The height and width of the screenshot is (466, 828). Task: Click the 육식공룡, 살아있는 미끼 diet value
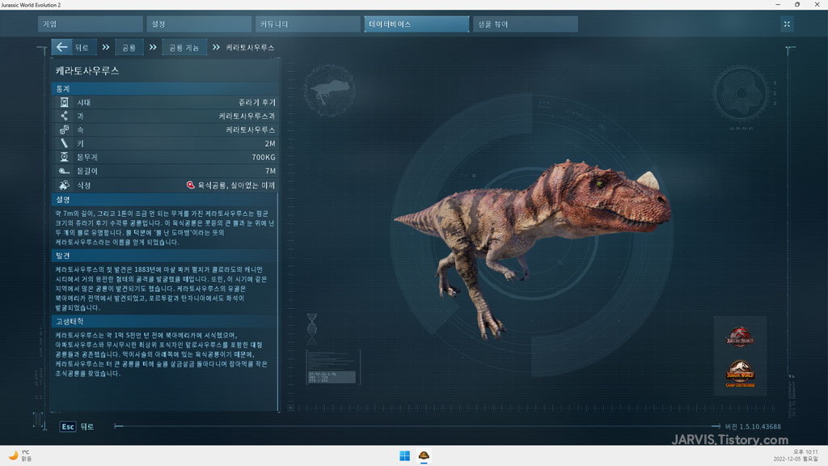(236, 185)
